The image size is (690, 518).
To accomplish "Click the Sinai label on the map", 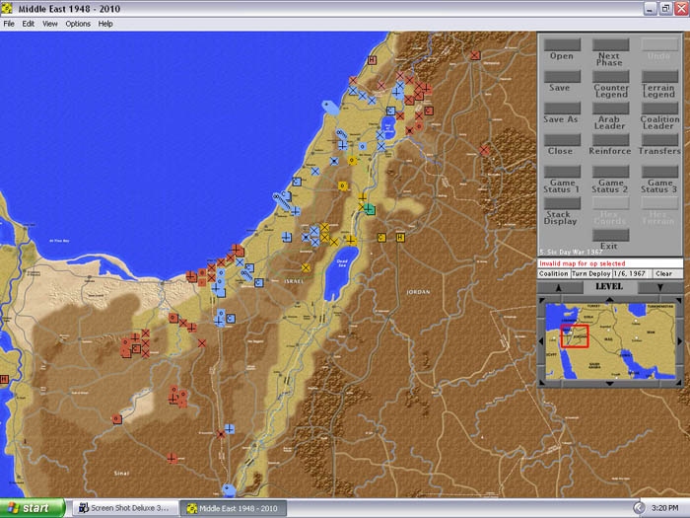I will pyautogui.click(x=121, y=473).
